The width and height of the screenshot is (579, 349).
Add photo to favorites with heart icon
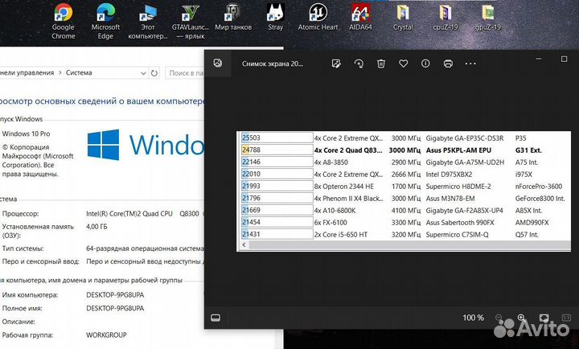pos(403,64)
